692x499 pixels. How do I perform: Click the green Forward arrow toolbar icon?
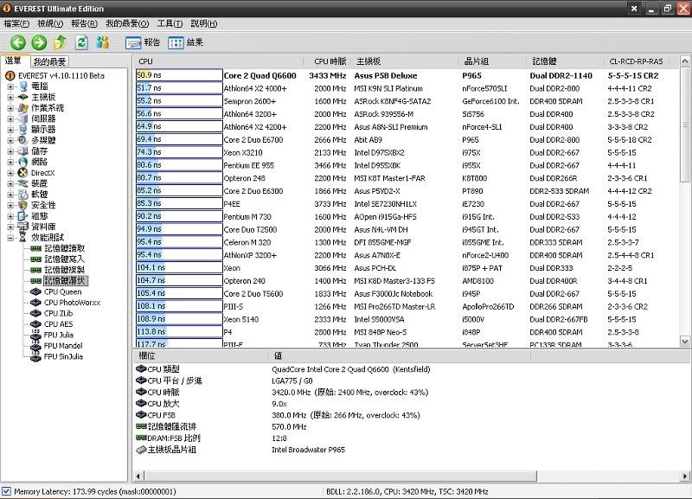(x=39, y=42)
